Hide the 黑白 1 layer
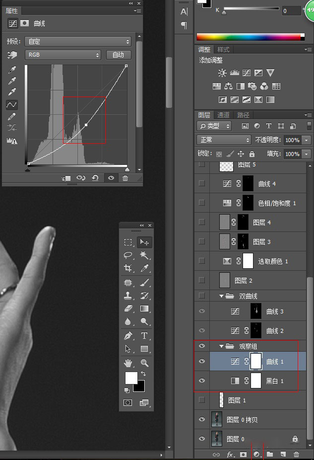 202,381
